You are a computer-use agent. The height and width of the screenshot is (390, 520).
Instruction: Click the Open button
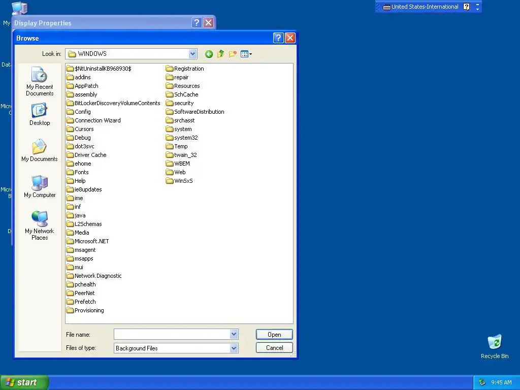point(274,334)
